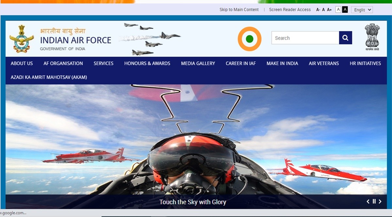Screen dimensions: 392x217
Task: Click the national emblem of India icon
Action: [372, 37]
